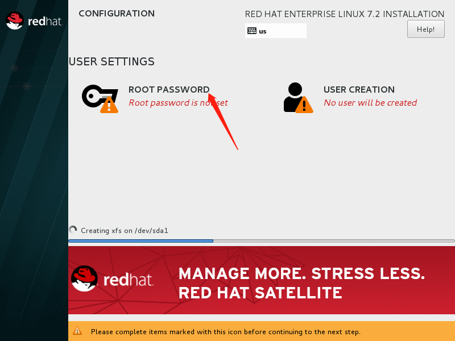
Task: Click 'MANAGE MORE. STRESS LESS.' banner text
Action: click(x=302, y=273)
